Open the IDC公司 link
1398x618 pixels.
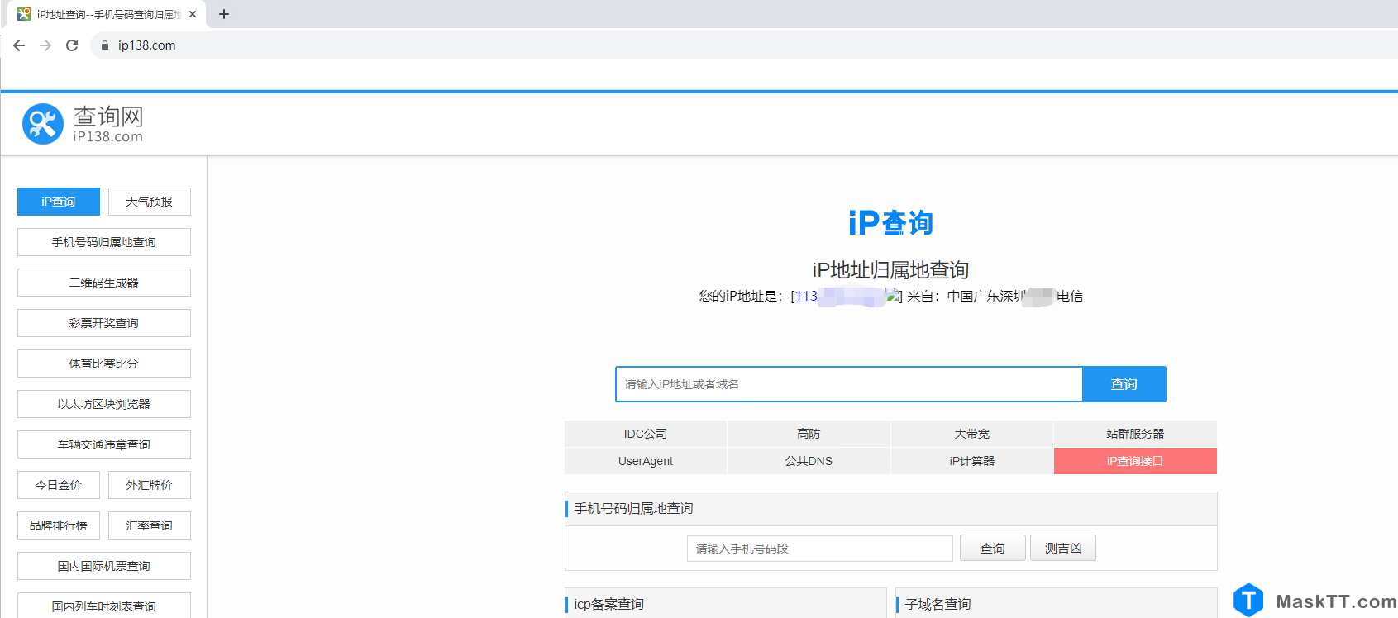[646, 434]
